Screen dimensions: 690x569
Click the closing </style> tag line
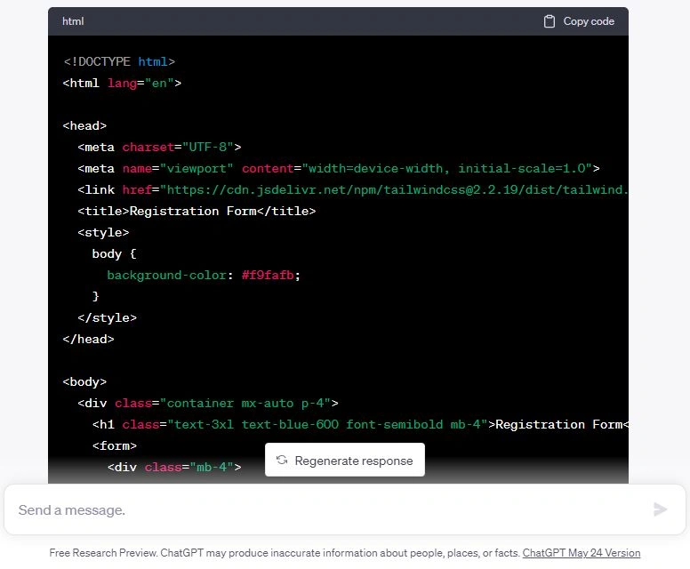[107, 317]
